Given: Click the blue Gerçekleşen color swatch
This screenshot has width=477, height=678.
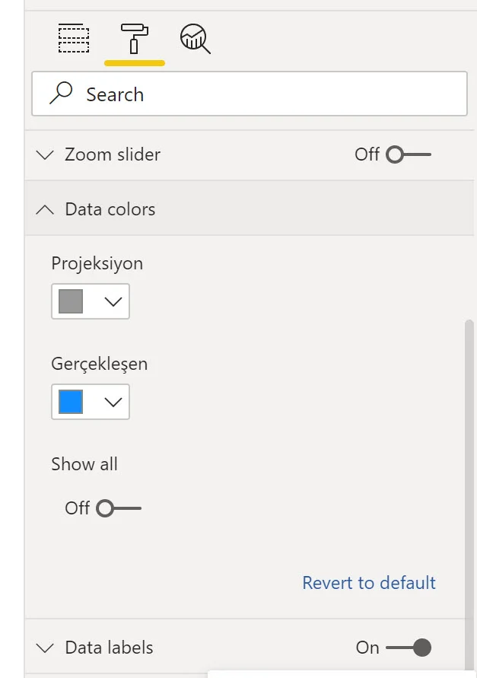Looking at the screenshot, I should [71, 402].
